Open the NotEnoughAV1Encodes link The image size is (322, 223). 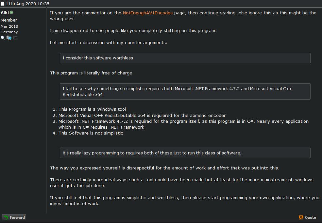pyautogui.click(x=147, y=13)
